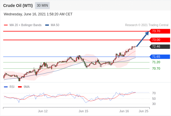Click the black 72.46 current price tag

coord(160,47)
